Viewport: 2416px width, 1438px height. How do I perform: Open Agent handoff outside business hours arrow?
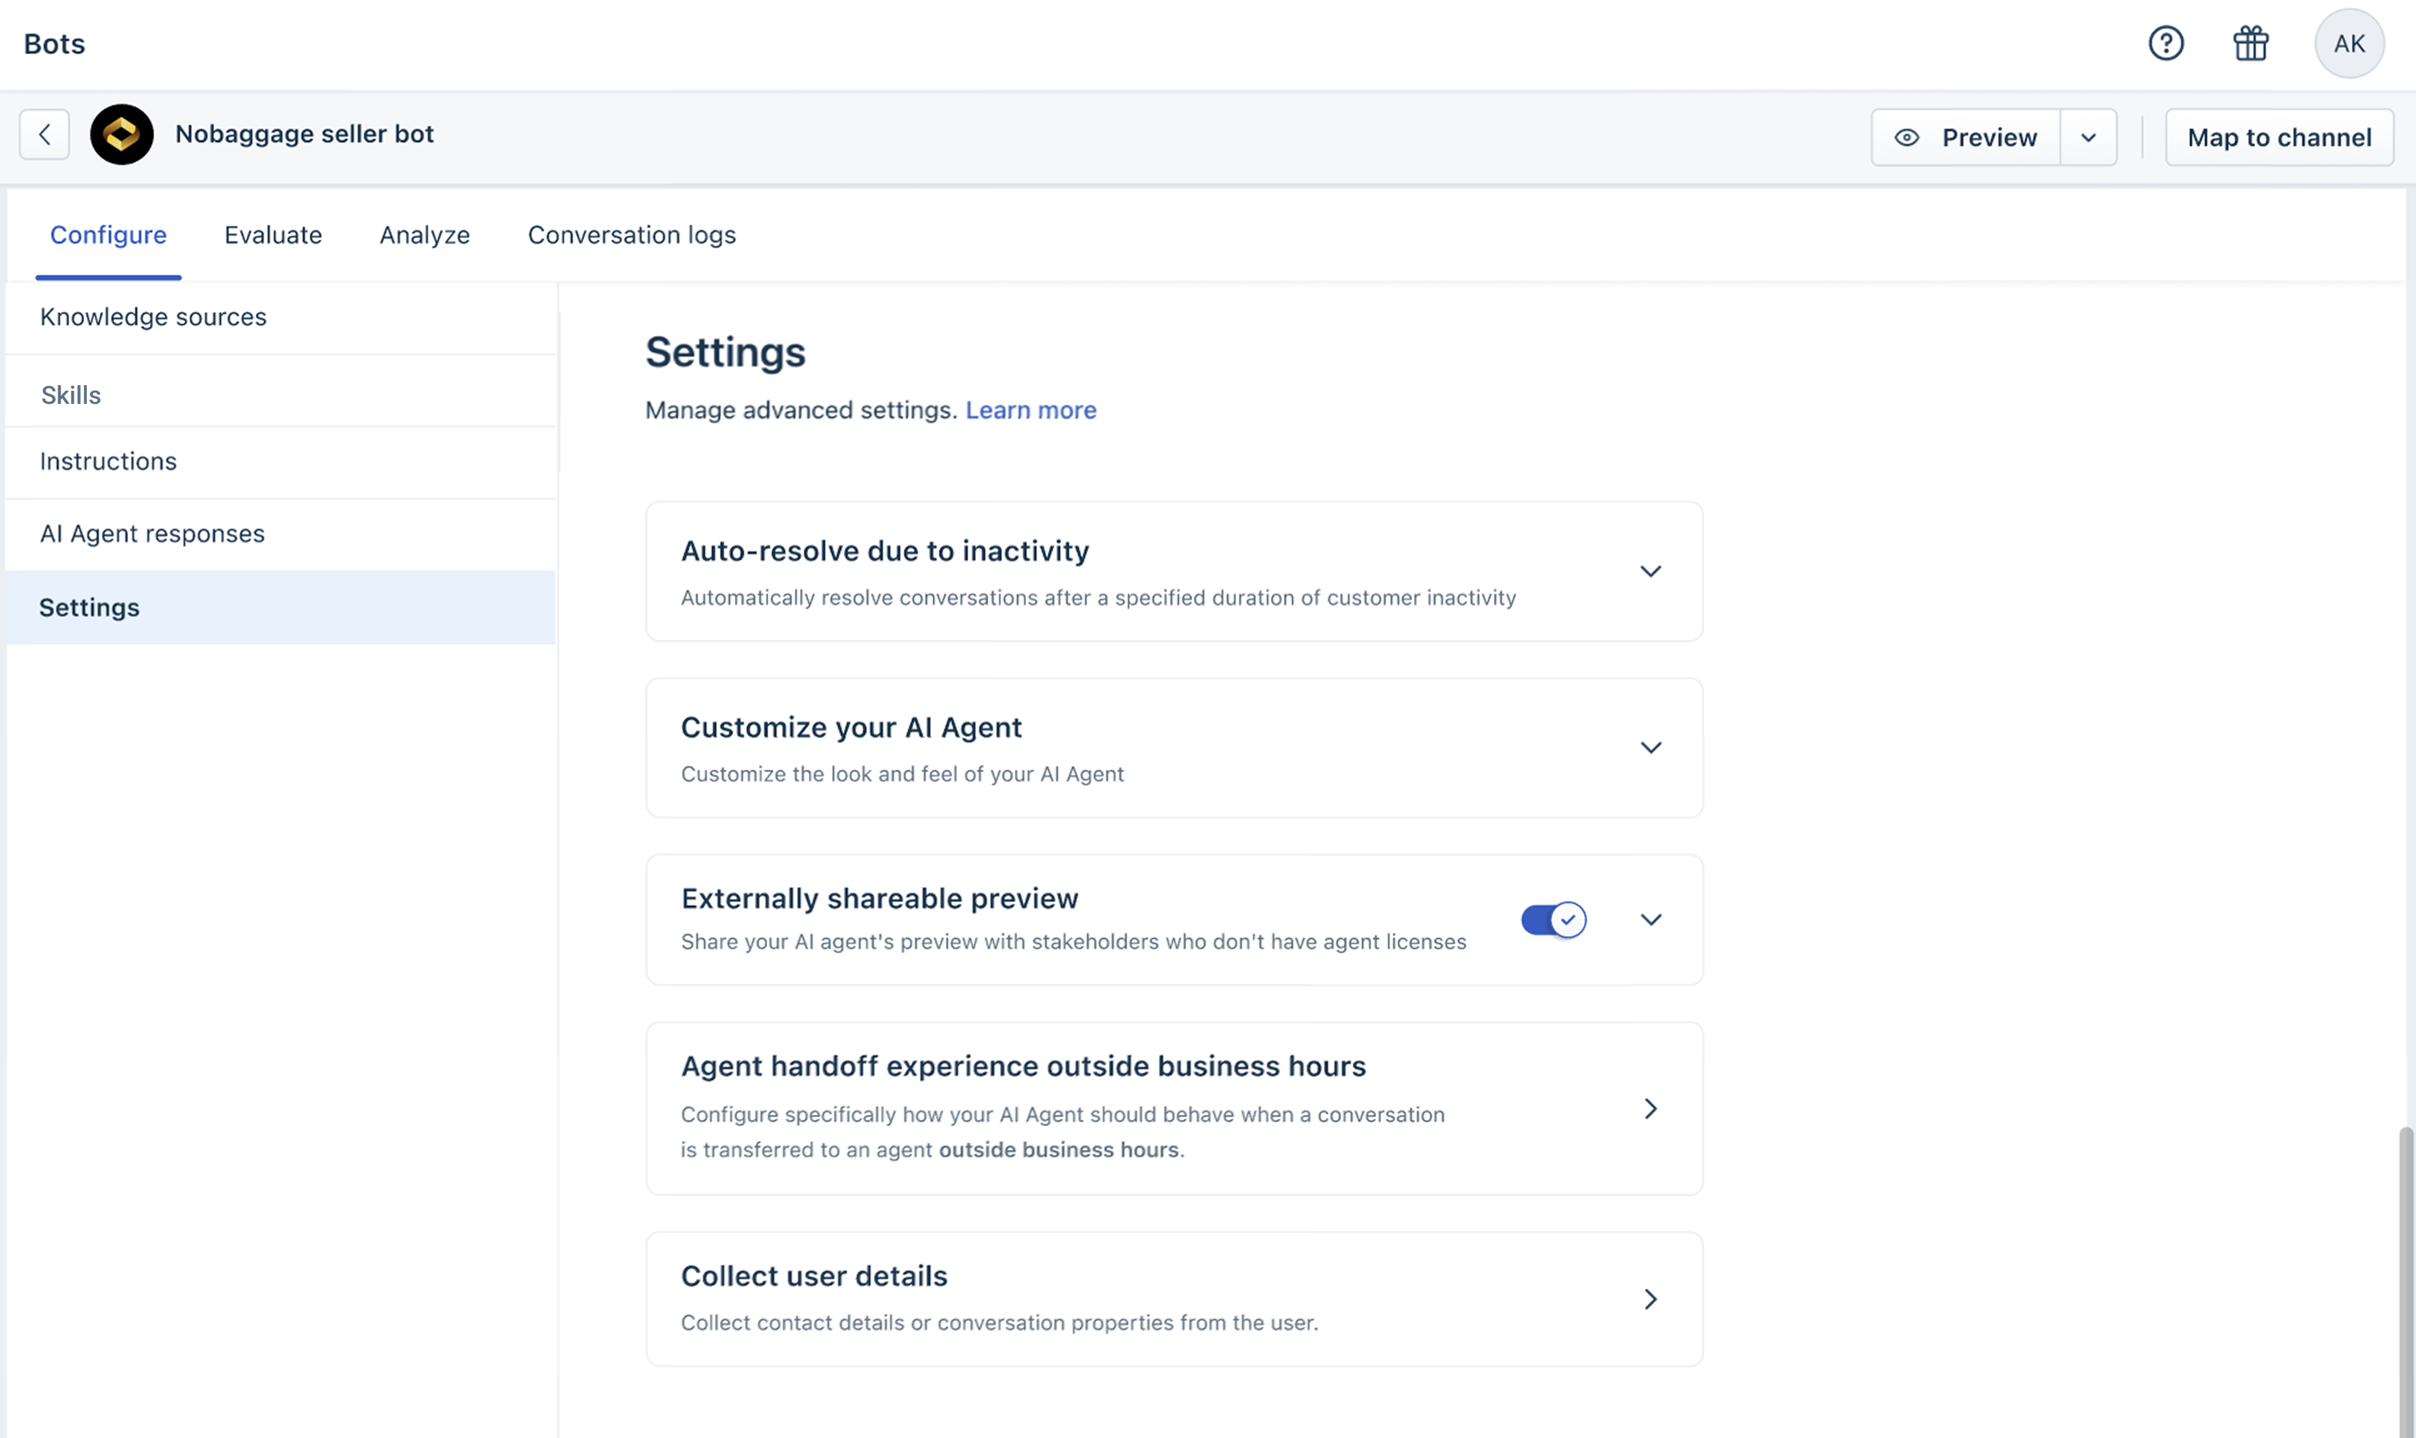click(x=1651, y=1109)
